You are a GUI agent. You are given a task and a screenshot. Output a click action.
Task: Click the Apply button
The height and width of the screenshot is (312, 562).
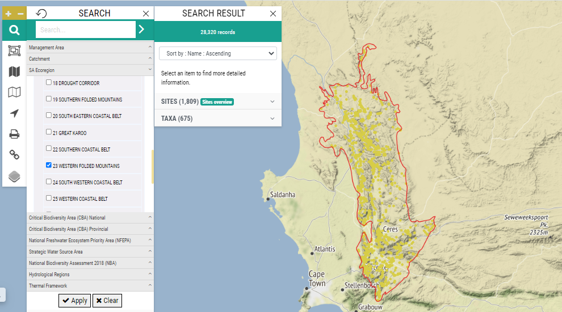point(74,301)
